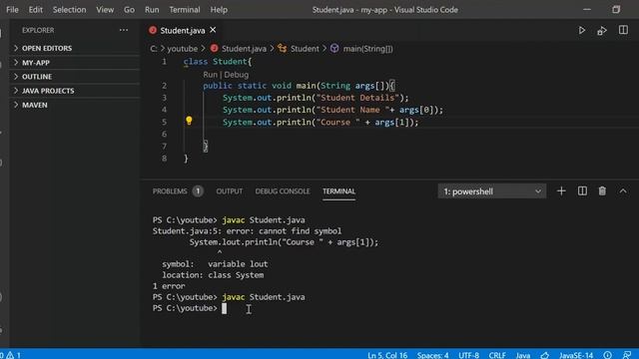Viewport: 639px width, 359px height.
Task: Split the editor to the right
Action: click(623, 30)
